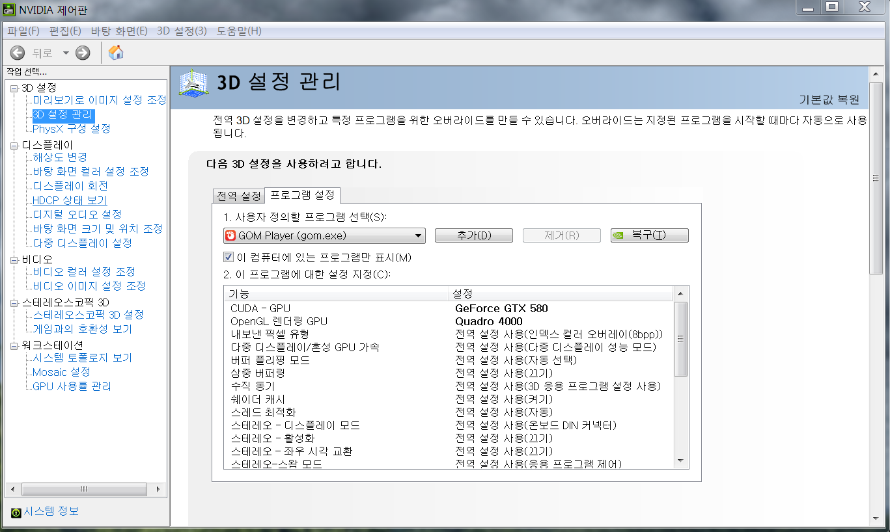The width and height of the screenshot is (890, 532).
Task: Click the 추가(D) button
Action: click(x=474, y=235)
